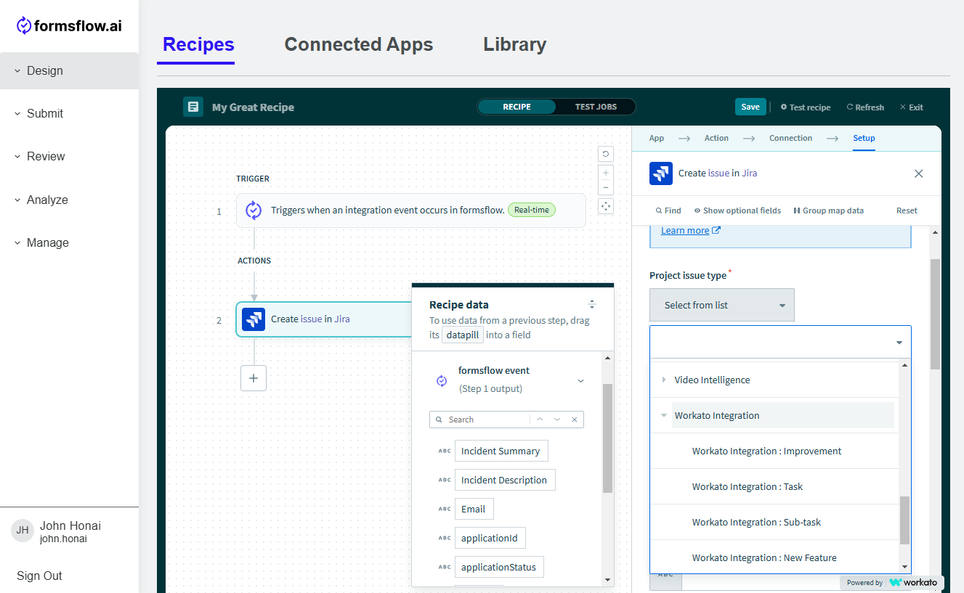Screen dimensions: 964x593
Task: Click the Recipe data panel scrollbar
Action: point(607,438)
